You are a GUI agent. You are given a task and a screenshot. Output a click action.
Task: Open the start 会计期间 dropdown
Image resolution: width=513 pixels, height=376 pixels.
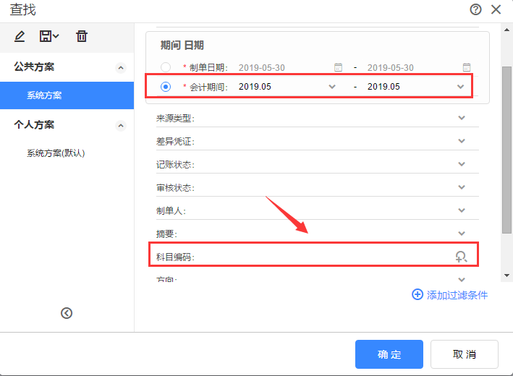[332, 87]
